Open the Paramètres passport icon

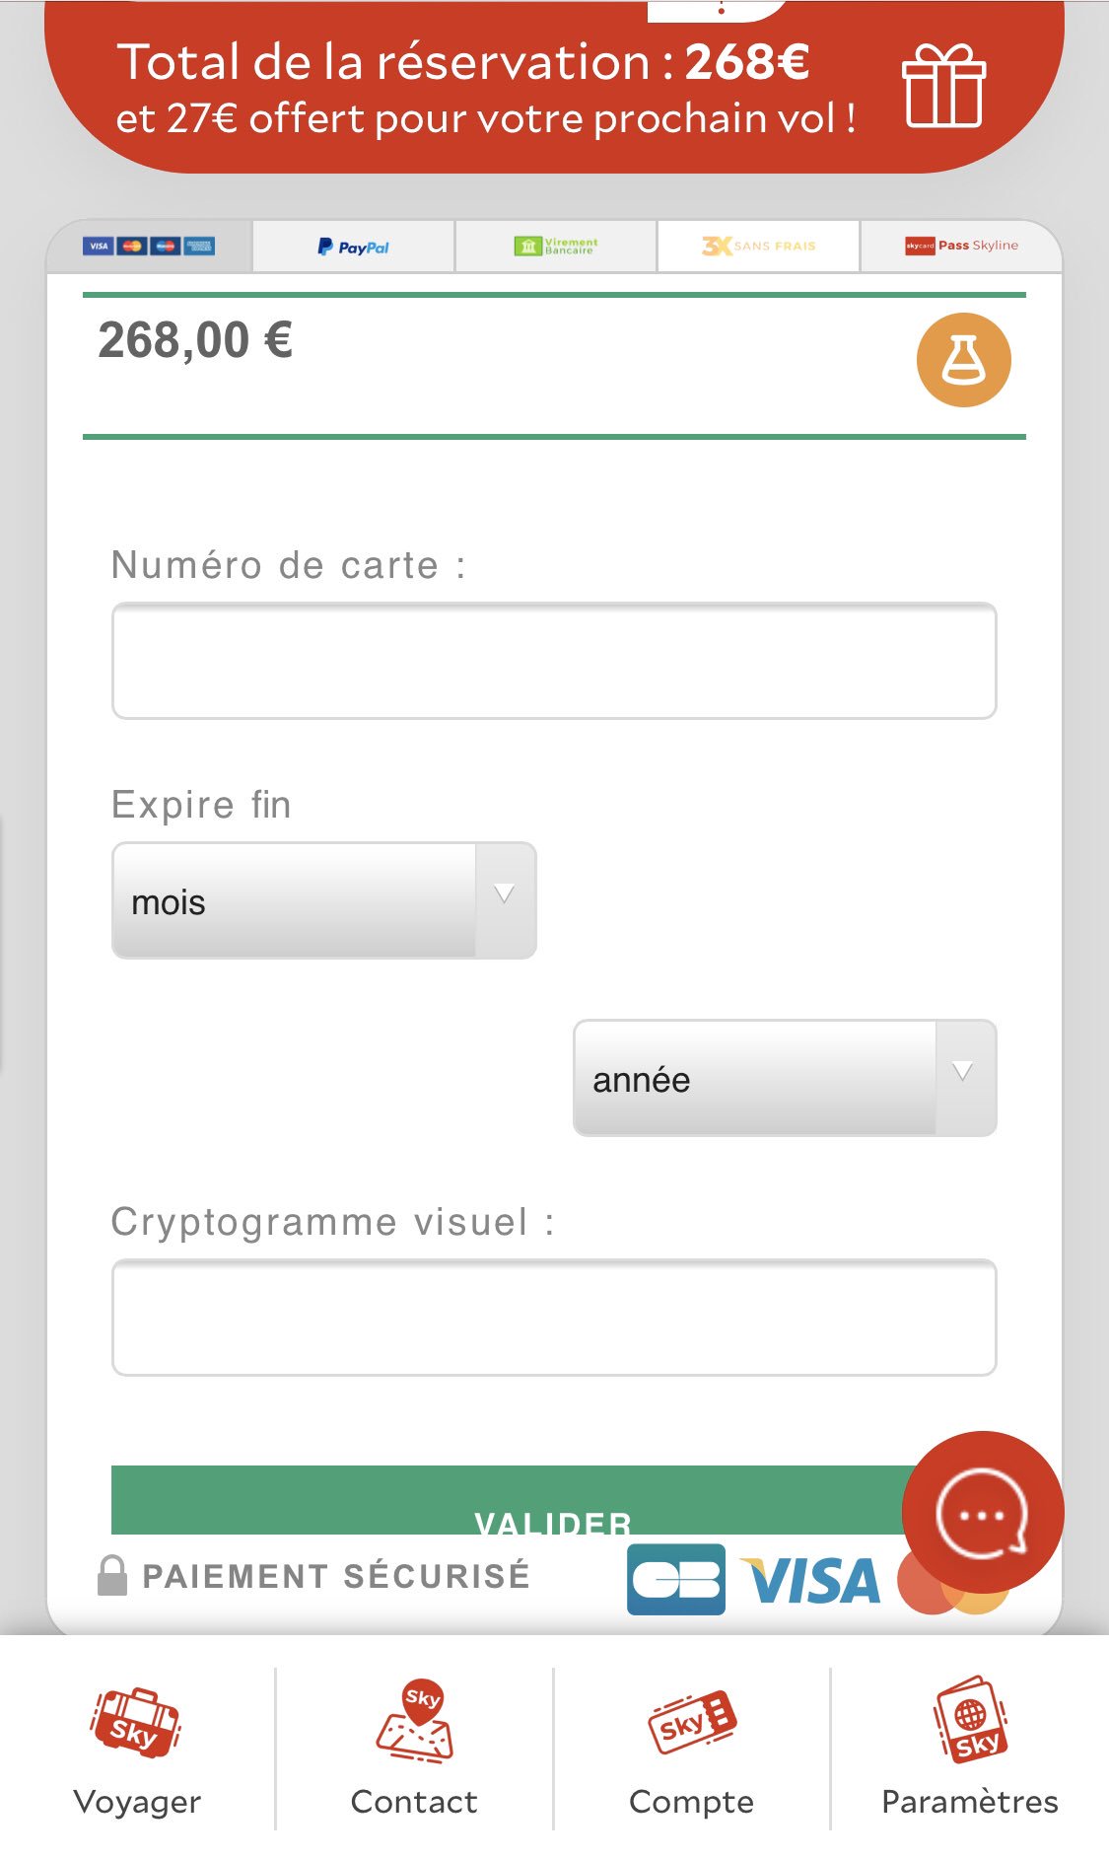click(970, 1720)
